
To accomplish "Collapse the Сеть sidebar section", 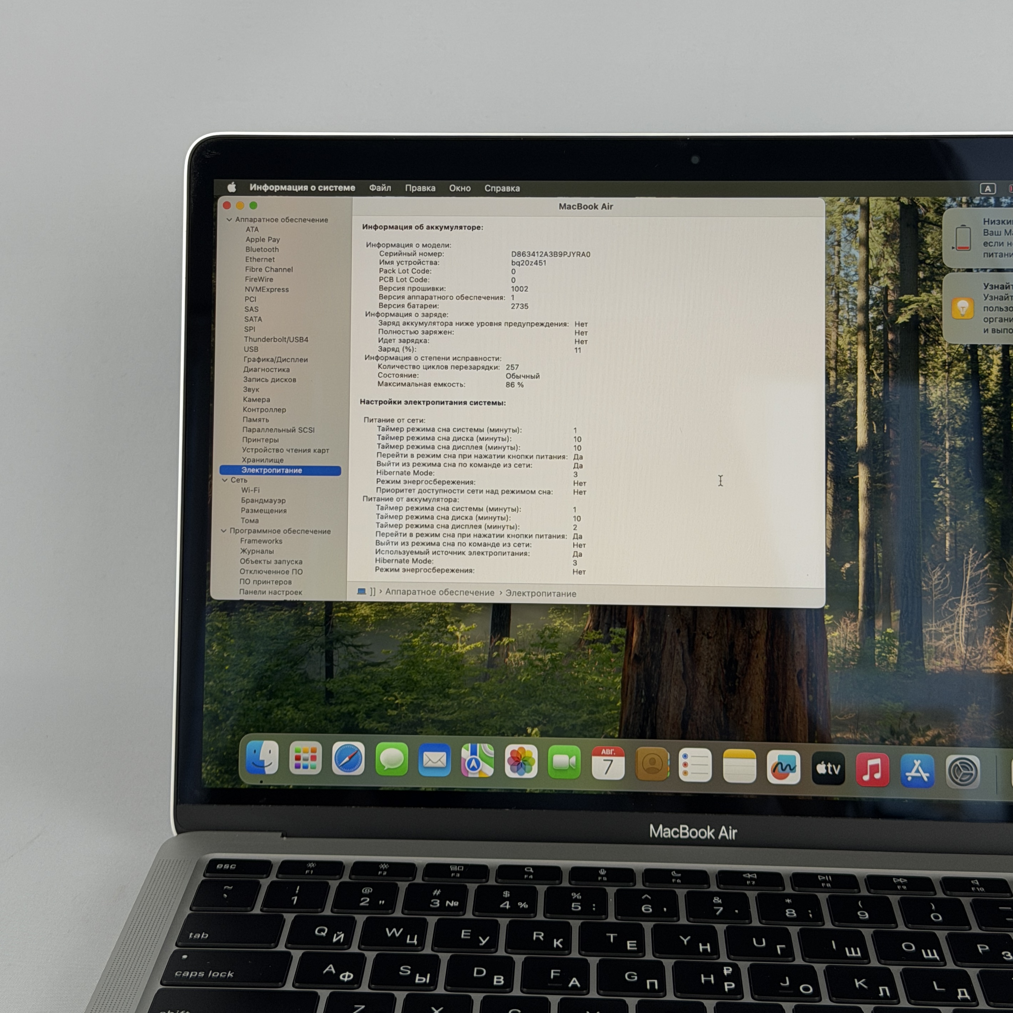I will (225, 480).
